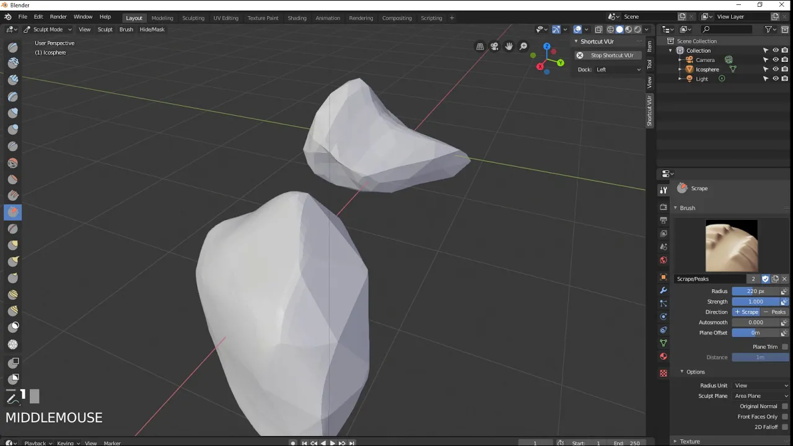Enable Front Faces Only checkbox
This screenshot has width=793, height=446.
coord(785,417)
